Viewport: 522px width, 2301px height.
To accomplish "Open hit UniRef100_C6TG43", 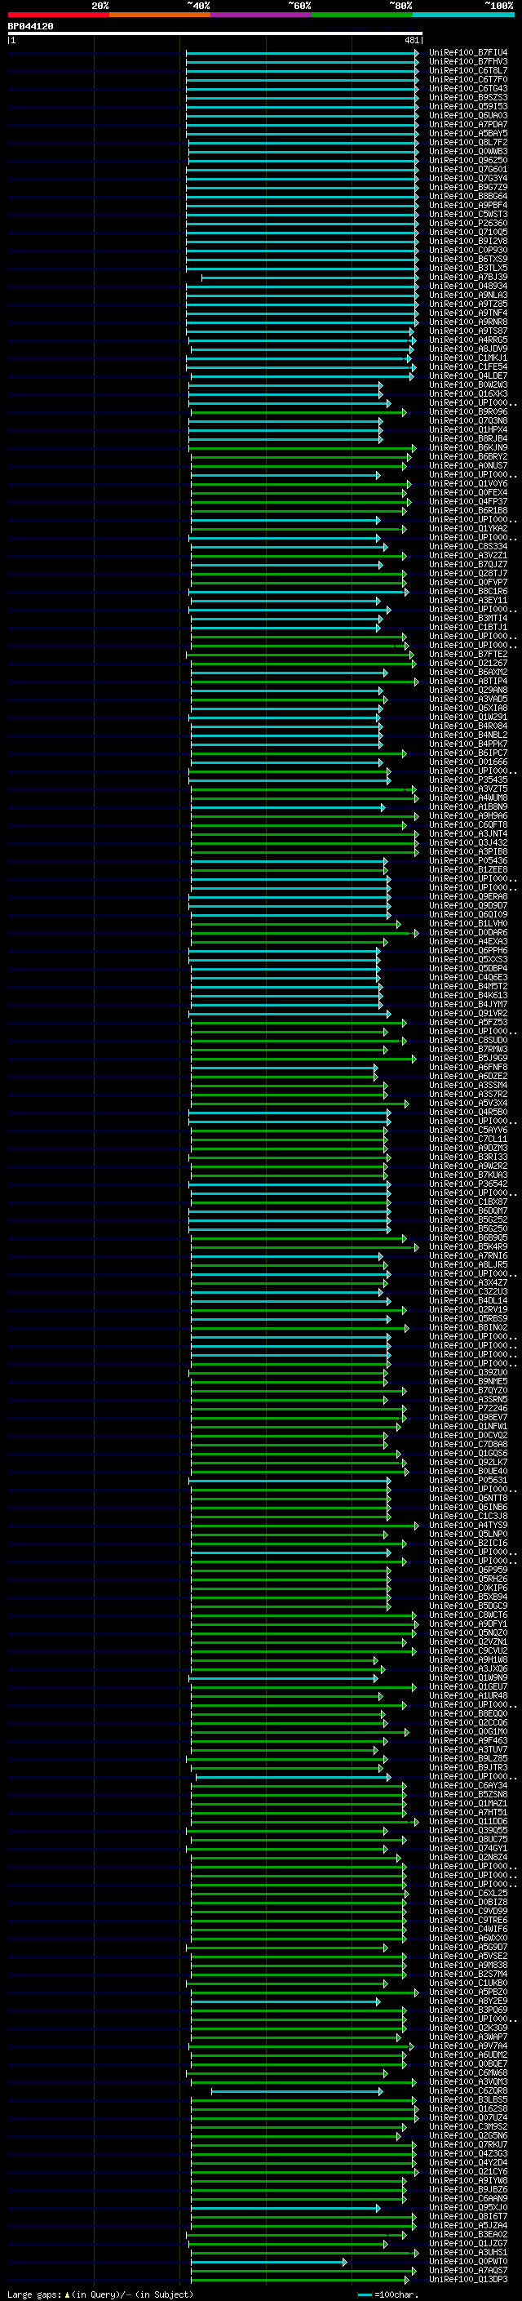I will tap(467, 88).
